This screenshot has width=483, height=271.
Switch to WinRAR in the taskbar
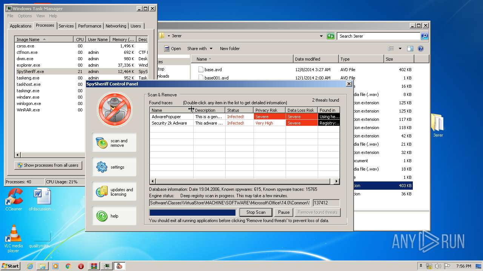(x=94, y=266)
